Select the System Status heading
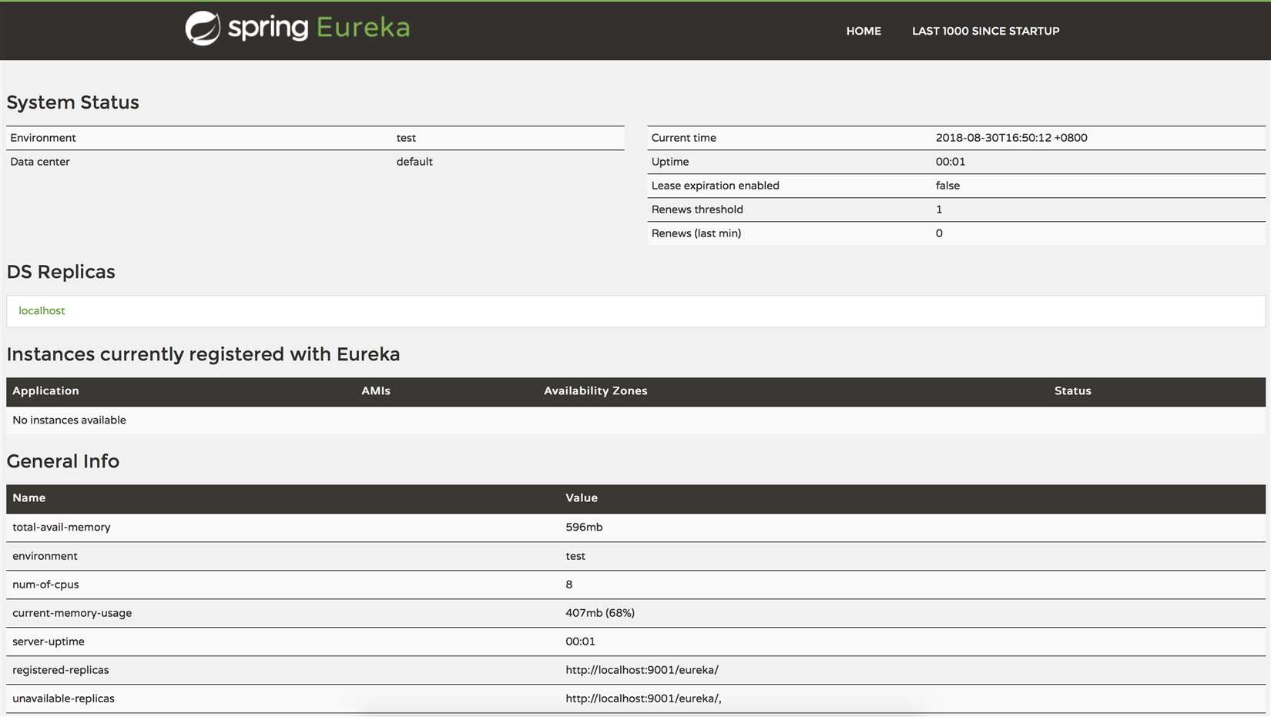1271x717 pixels. pos(72,102)
